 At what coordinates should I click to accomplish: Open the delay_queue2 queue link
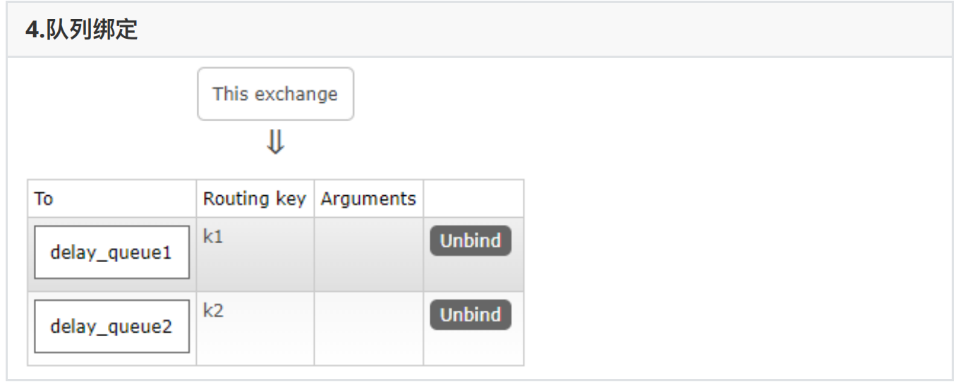click(x=111, y=326)
